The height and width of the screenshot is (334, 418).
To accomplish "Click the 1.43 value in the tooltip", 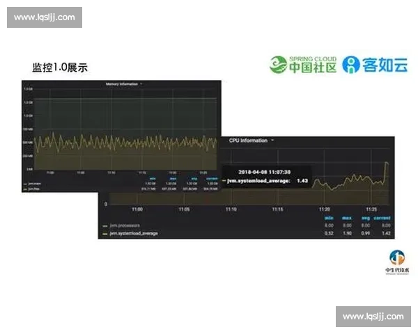I will [302, 181].
